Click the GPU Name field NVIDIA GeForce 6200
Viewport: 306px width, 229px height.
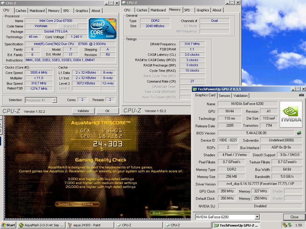click(247, 104)
